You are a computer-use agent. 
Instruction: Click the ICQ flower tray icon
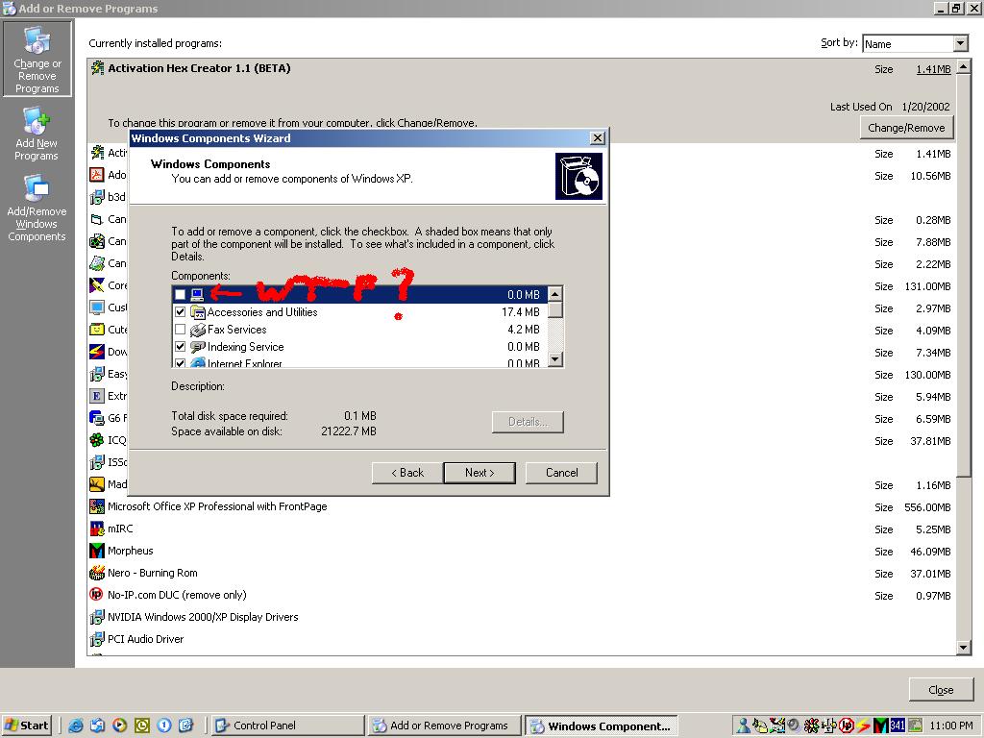point(811,726)
